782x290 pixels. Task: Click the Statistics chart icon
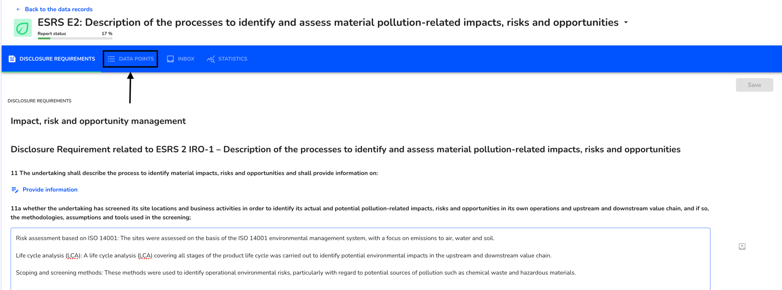[211, 59]
